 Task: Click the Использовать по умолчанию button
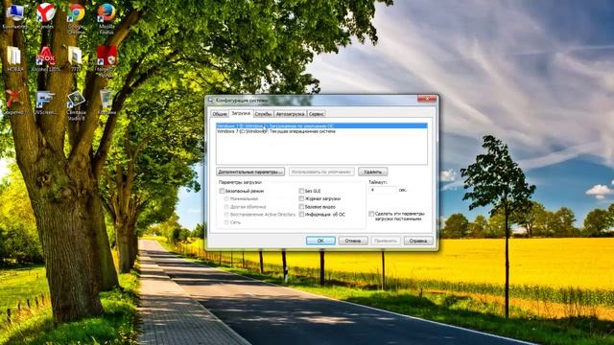pos(321,172)
